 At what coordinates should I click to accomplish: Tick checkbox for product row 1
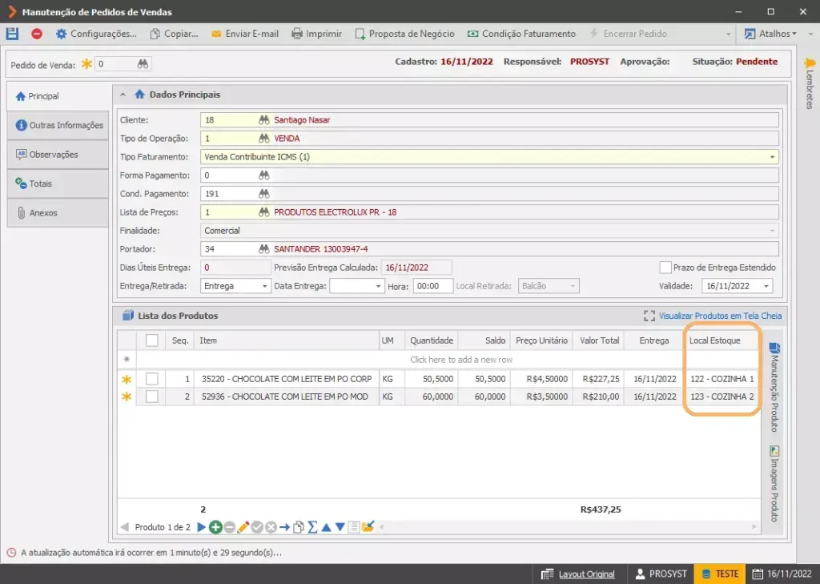coord(152,379)
